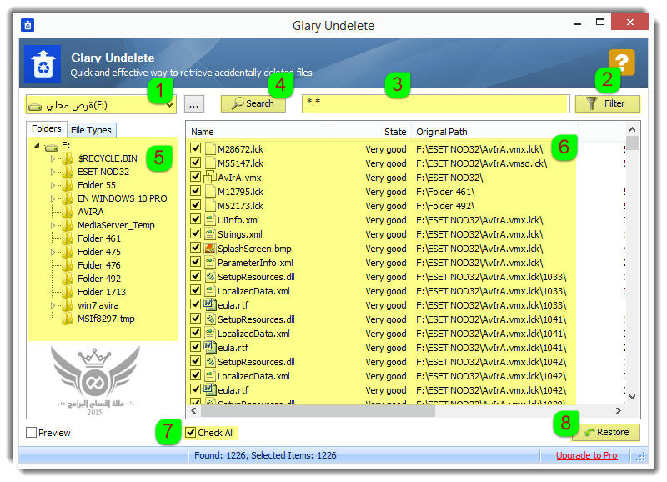Click the folder icon beside Folder 475
The height and width of the screenshot is (482, 667).
click(x=67, y=253)
